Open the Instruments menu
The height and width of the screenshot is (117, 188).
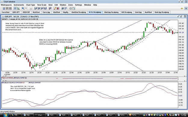19,5
